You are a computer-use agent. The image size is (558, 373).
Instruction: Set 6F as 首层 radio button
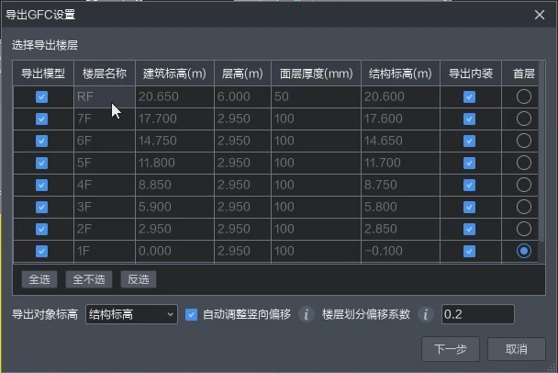(524, 141)
